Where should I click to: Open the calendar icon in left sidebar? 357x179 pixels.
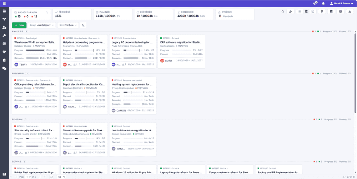coord(4,11)
